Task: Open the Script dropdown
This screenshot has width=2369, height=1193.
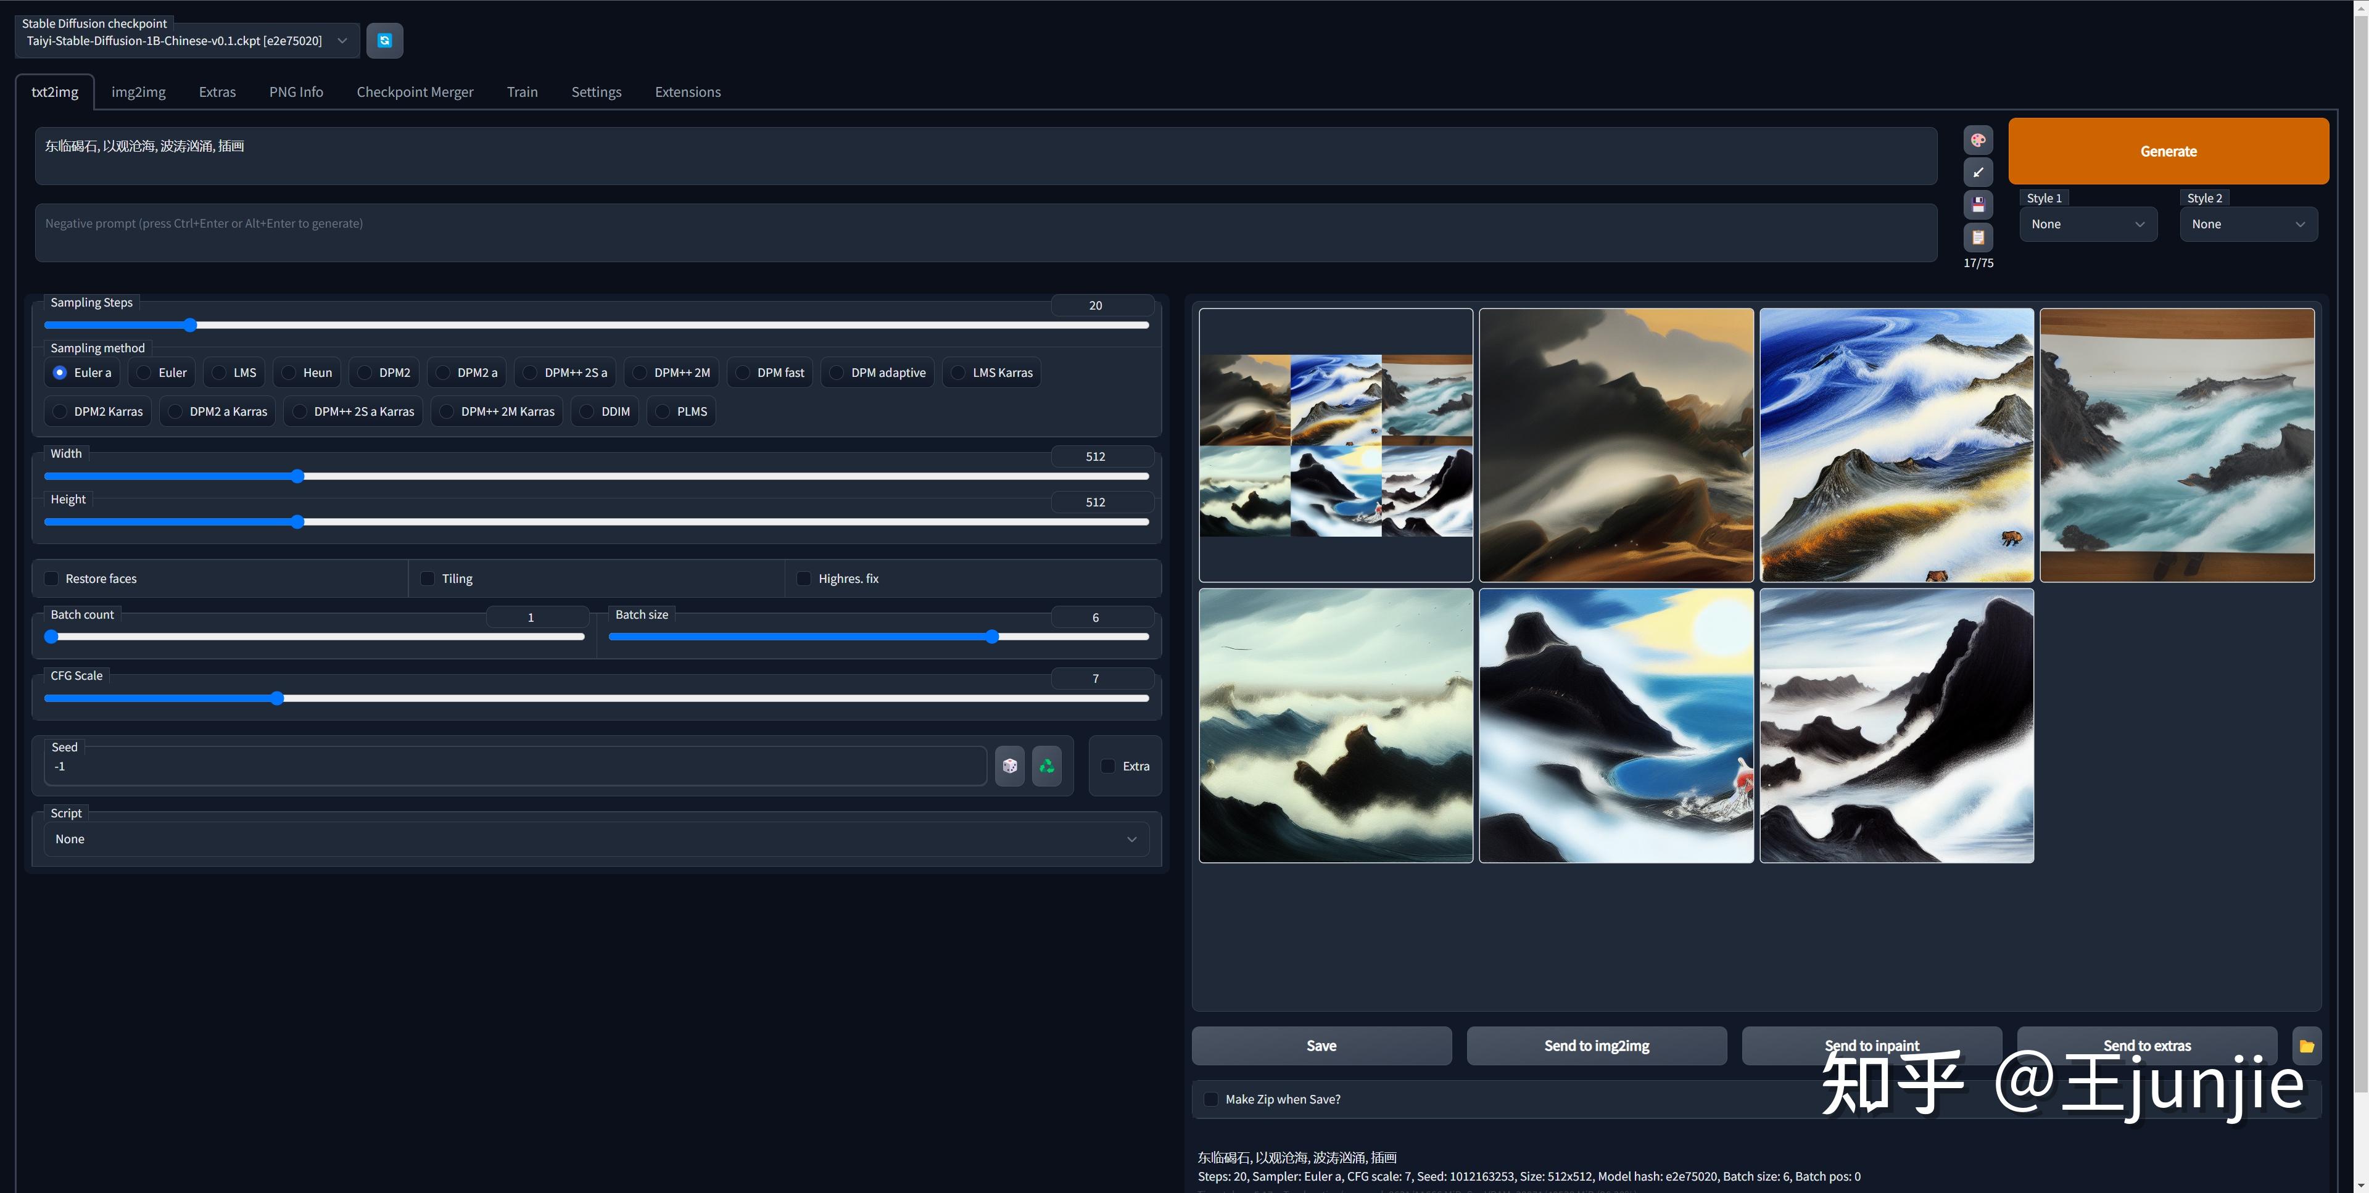Action: pos(596,839)
